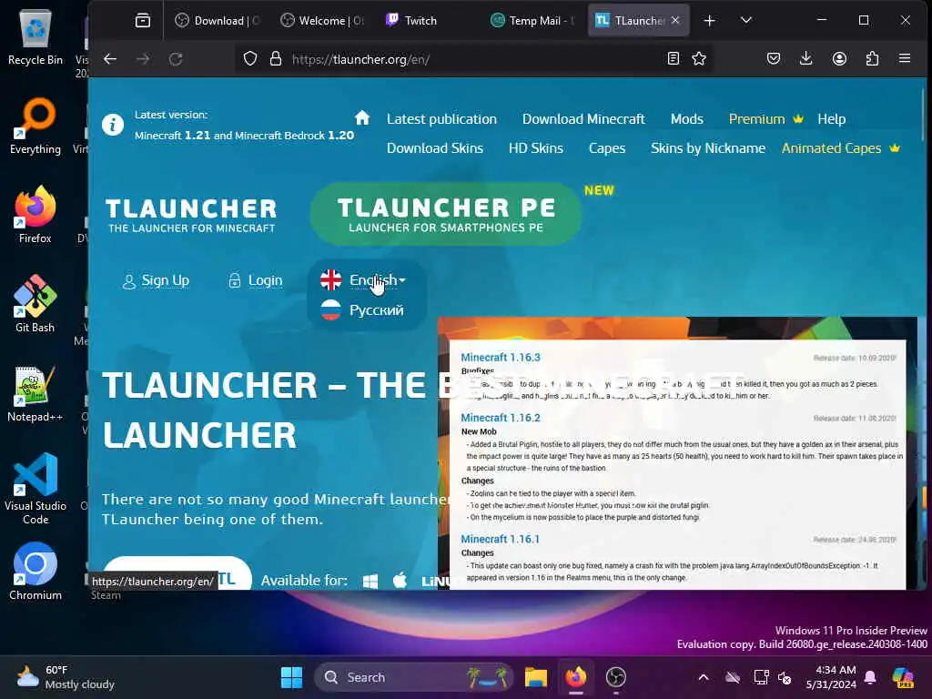Close the TLauncher tab
Screen dimensions: 932x699
(675, 20)
